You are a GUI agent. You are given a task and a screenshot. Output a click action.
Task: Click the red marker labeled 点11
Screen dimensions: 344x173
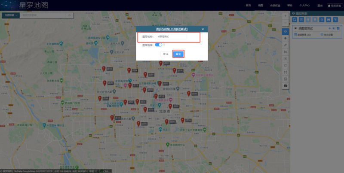(112, 118)
